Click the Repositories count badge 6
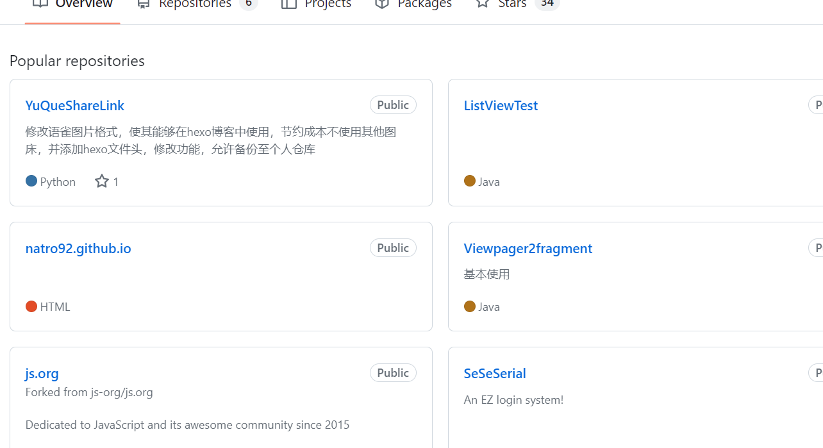The width and height of the screenshot is (823, 448). pyautogui.click(x=248, y=4)
